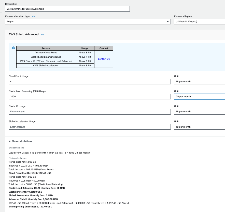Click the Elastic IP Usage amount field
This screenshot has width=225, height=212.
pyautogui.click(x=90, y=112)
